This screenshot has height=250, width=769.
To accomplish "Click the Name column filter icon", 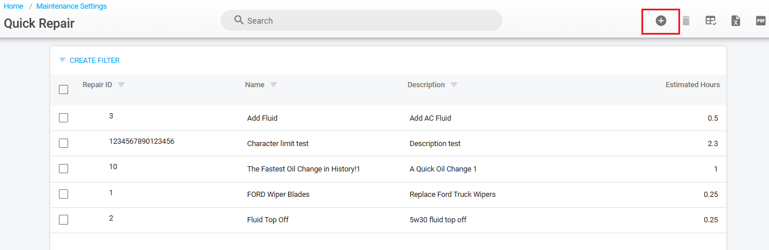I will click(x=274, y=85).
